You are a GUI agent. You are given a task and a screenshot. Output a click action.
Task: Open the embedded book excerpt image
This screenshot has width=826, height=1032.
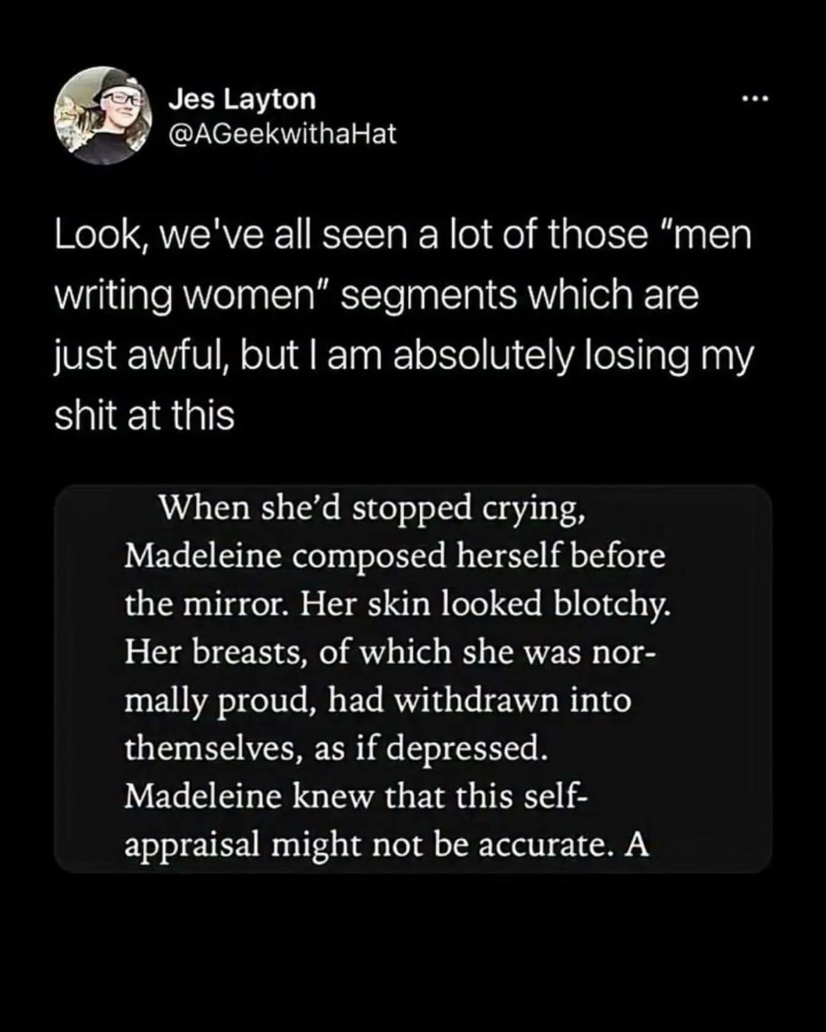click(x=413, y=679)
